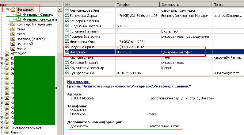Select contact Дмитриева Юля

coord(82,42)
